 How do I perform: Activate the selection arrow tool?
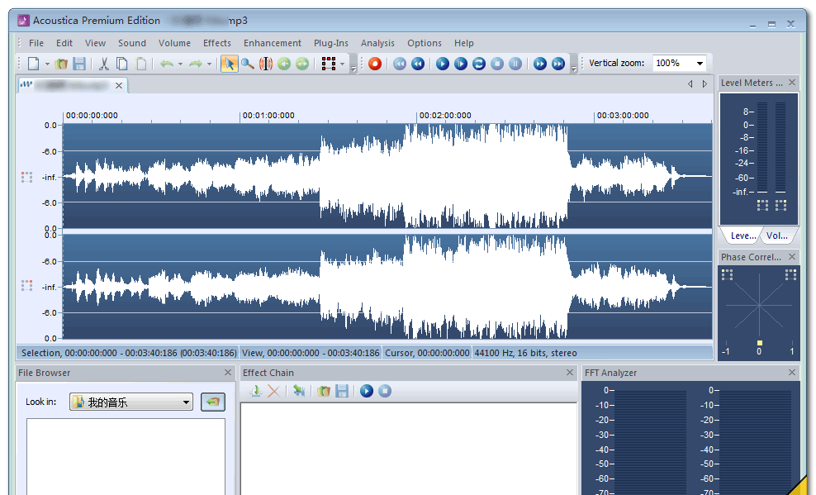[229, 64]
